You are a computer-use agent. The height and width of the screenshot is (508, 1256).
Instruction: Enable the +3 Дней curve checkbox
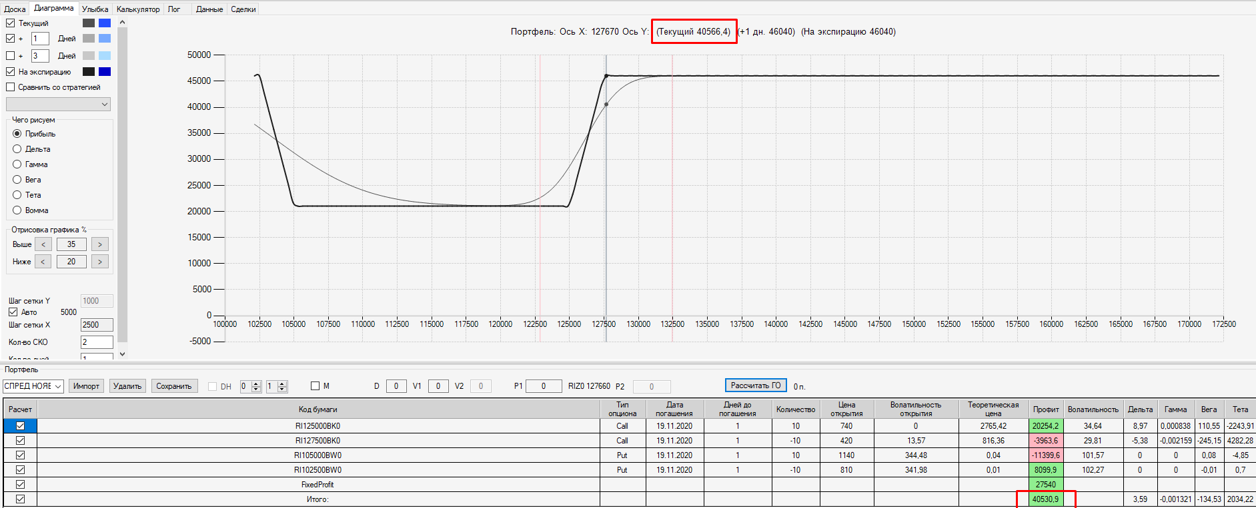pos(11,56)
